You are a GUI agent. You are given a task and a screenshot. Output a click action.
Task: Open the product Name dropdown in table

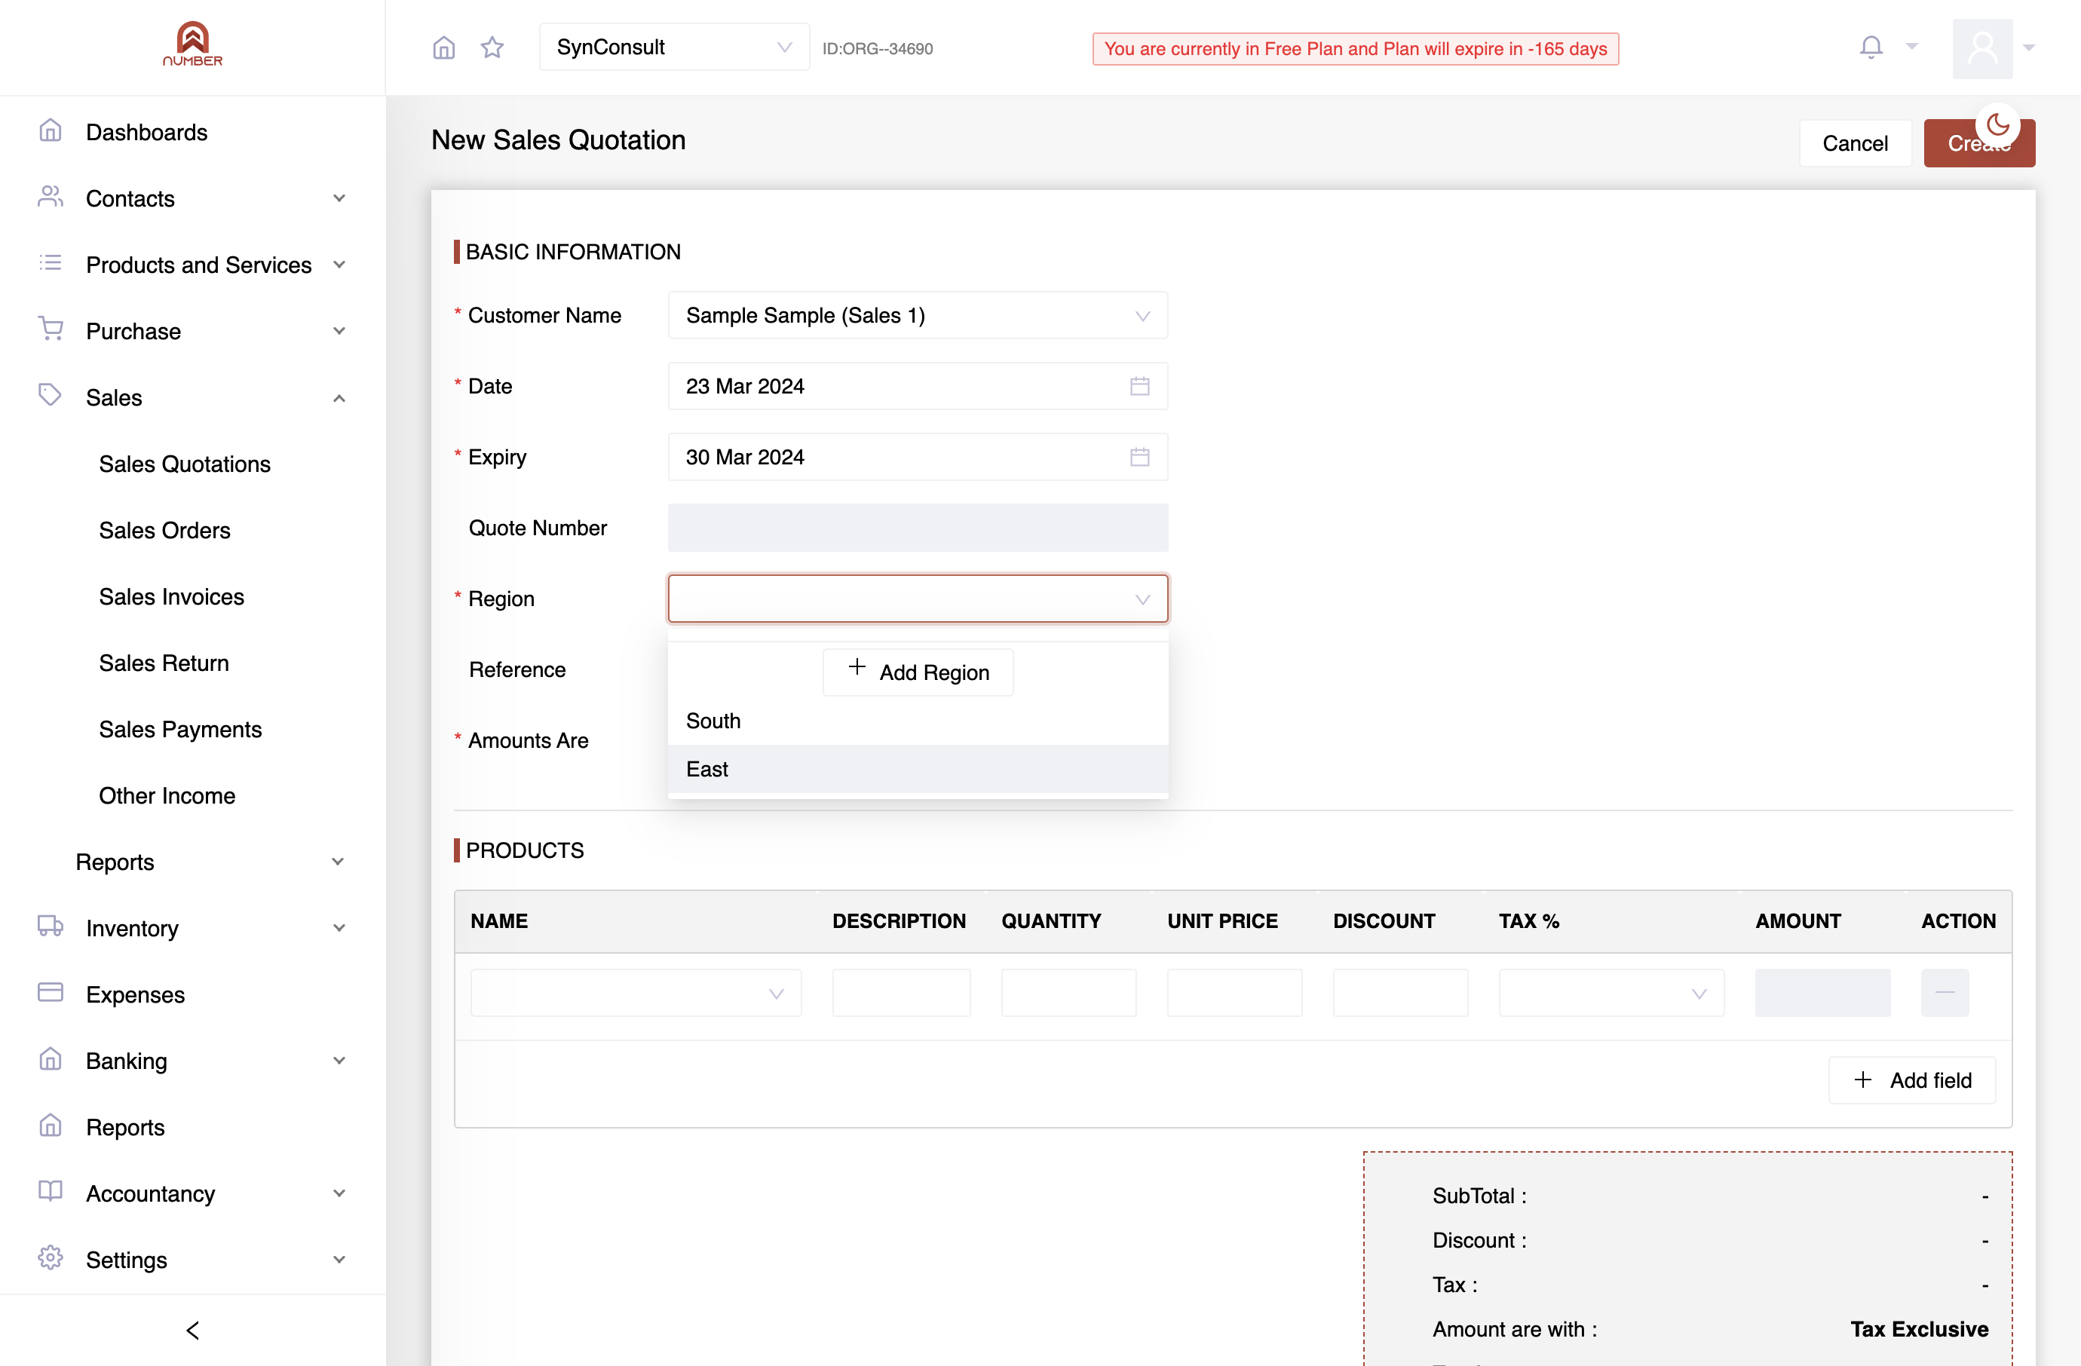pyautogui.click(x=636, y=993)
